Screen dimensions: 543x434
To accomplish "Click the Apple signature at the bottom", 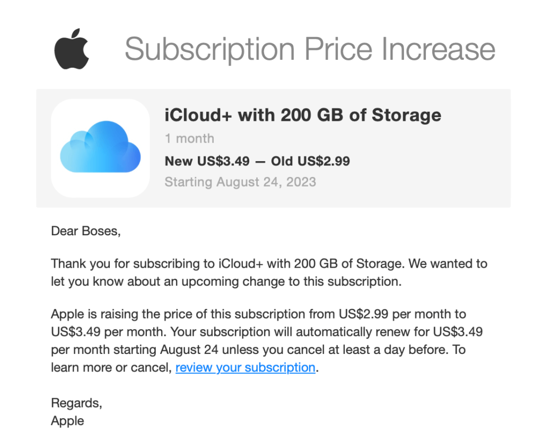I will tap(67, 421).
